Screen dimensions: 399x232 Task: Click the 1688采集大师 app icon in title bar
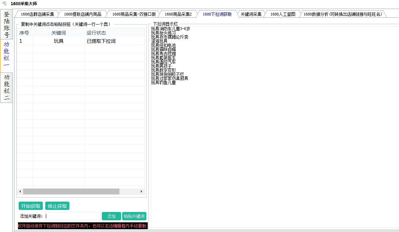pos(4,3)
